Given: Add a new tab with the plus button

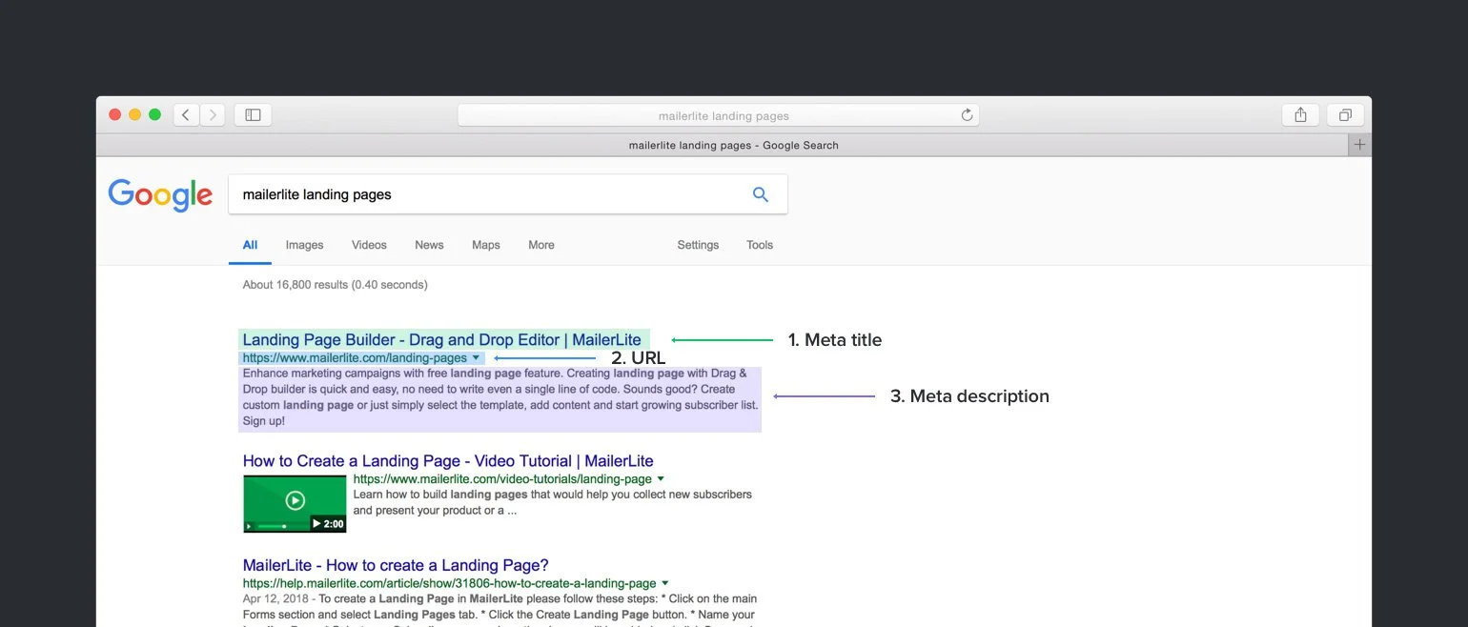Looking at the screenshot, I should pos(1360,145).
